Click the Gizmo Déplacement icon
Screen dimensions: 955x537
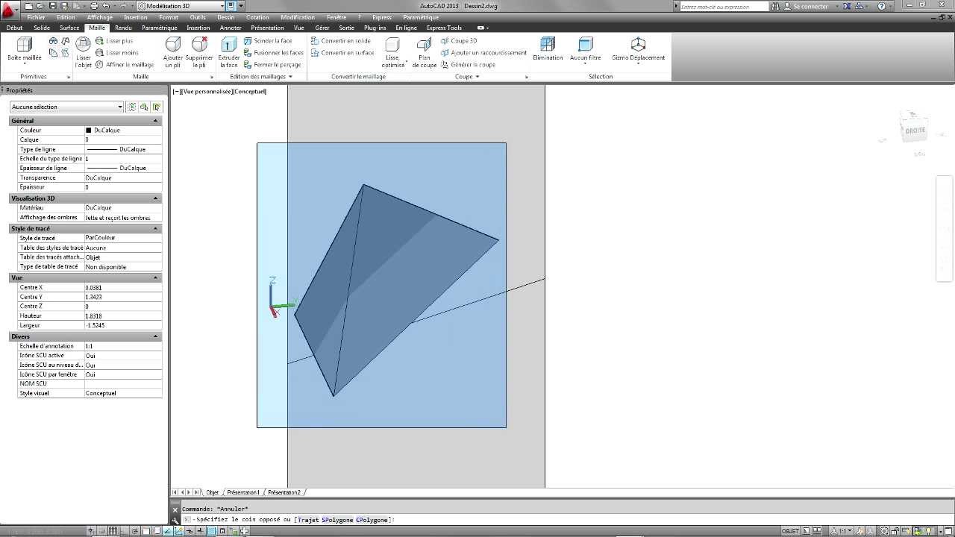coord(638,49)
